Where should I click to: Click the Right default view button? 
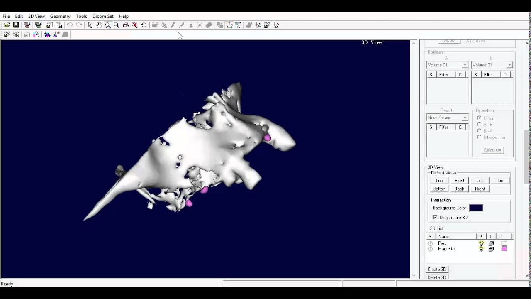(480, 189)
